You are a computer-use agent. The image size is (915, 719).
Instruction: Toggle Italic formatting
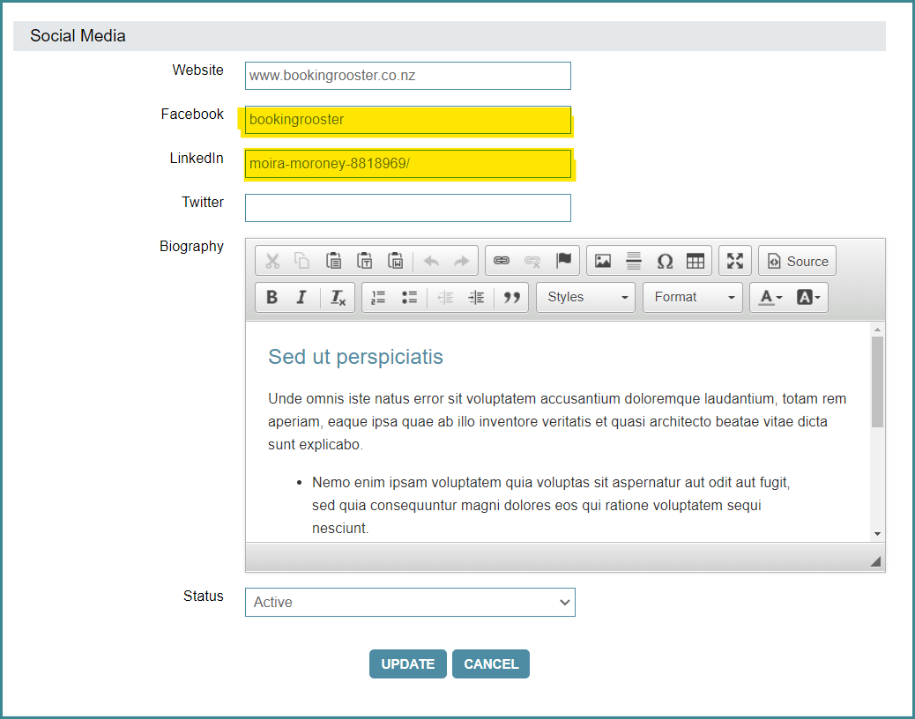coord(301,298)
